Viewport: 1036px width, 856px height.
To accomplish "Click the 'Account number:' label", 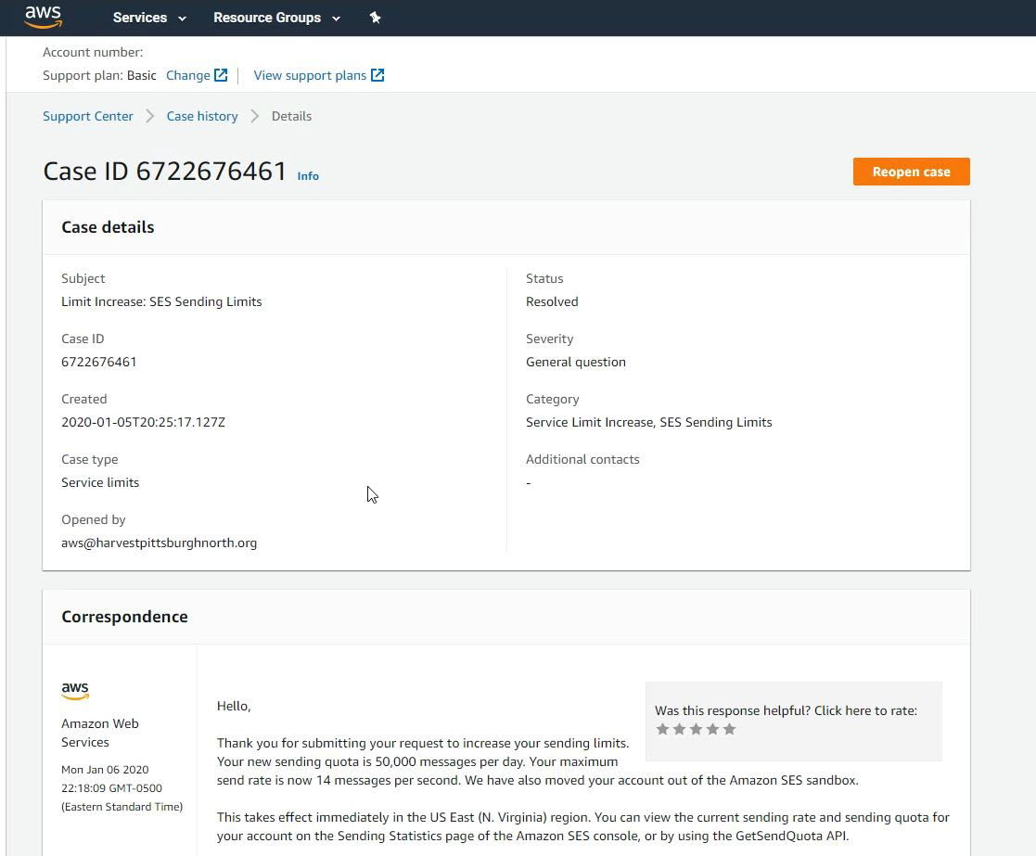I will pyautogui.click(x=93, y=52).
